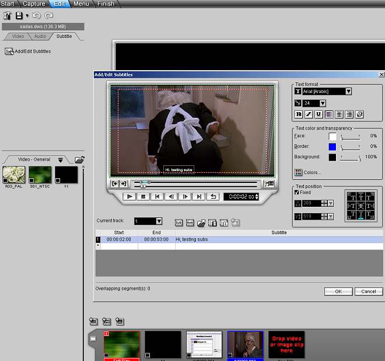Select bottom-center text position in grid

pyautogui.click(x=360, y=215)
